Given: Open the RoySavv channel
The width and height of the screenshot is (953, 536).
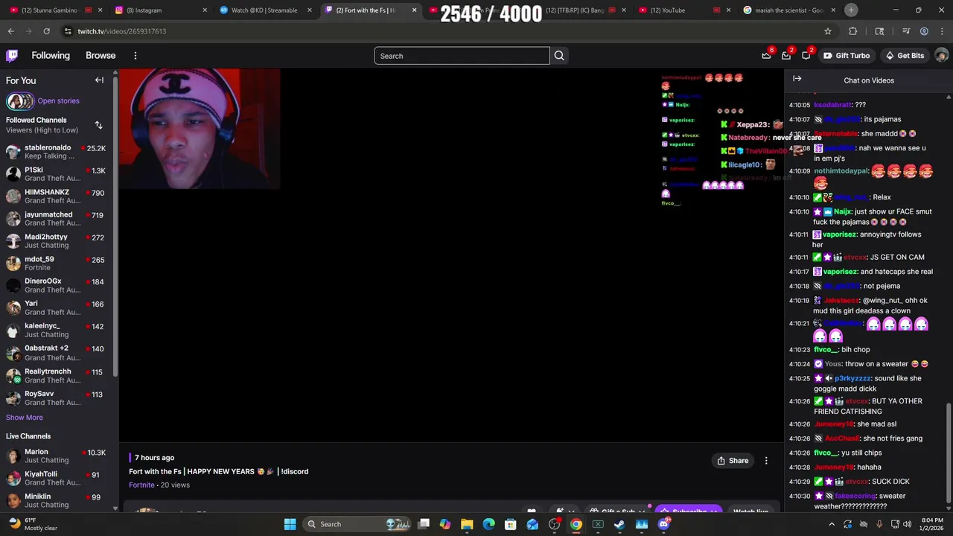Looking at the screenshot, I should coord(57,398).
